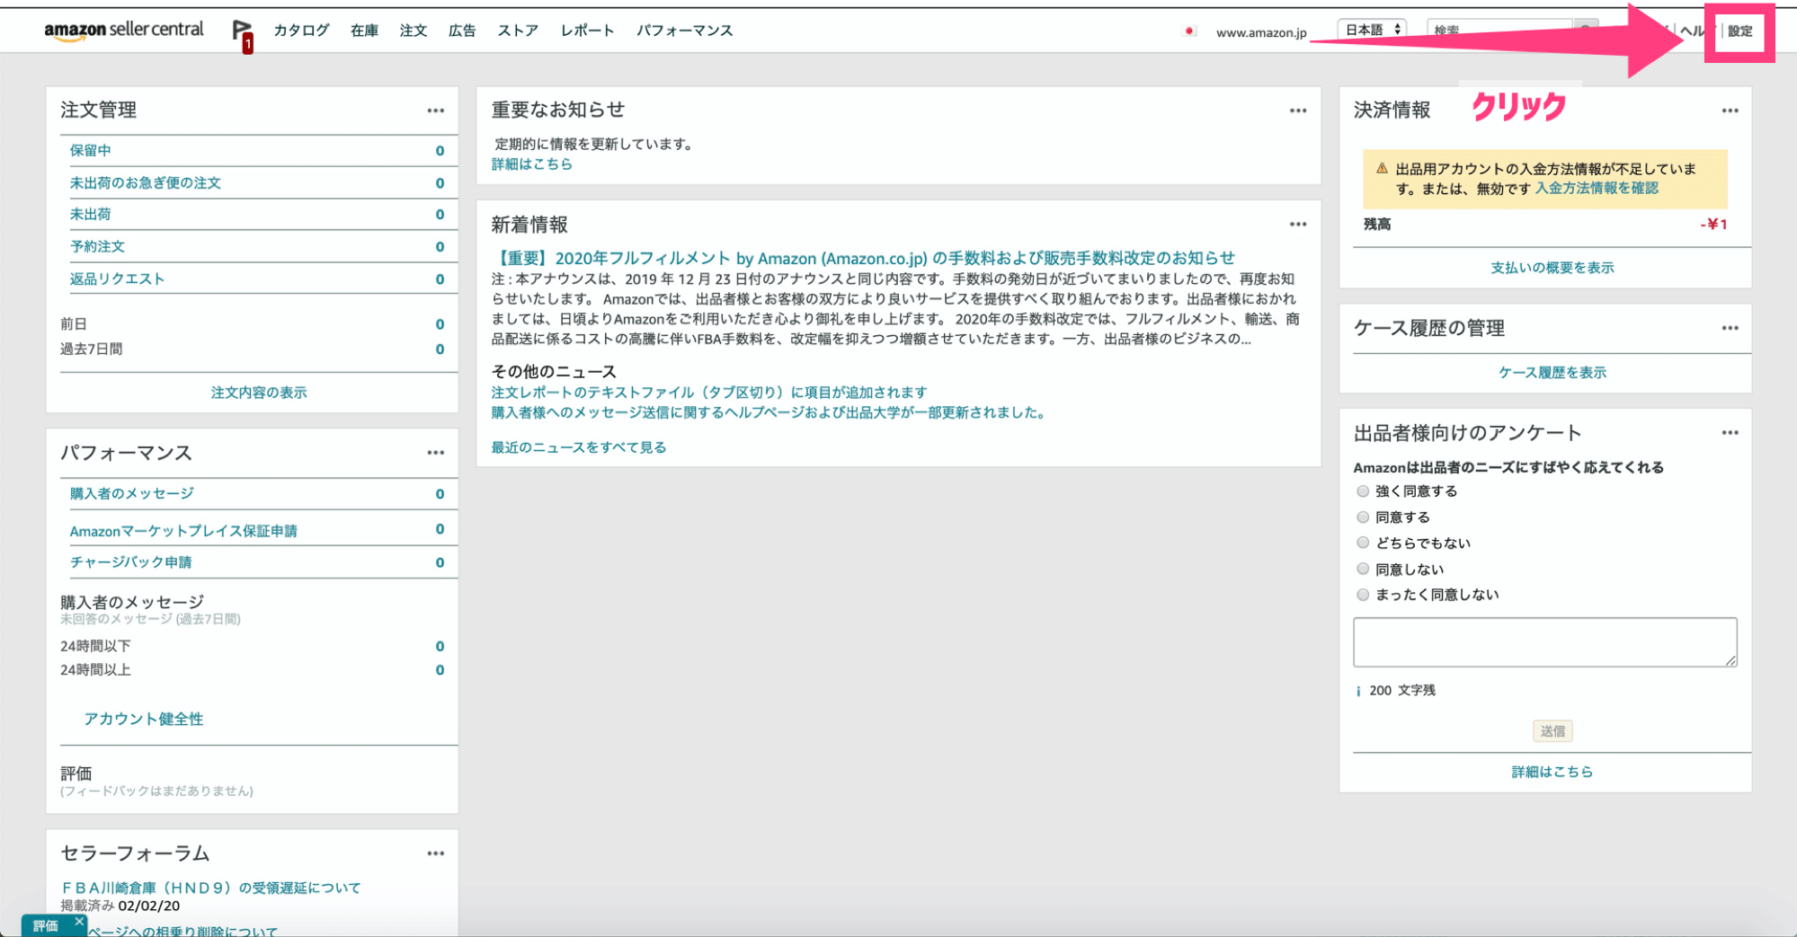Open 購入者のメッセージ link in パフォーマンス
Screen dimensions: 1797x937
(132, 494)
